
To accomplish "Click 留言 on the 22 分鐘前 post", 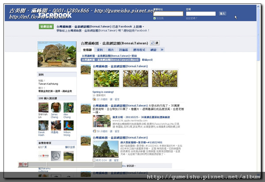I will (x=117, y=99).
